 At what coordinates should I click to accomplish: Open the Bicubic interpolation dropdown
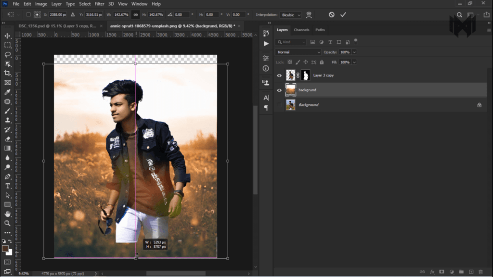[x=290, y=15]
